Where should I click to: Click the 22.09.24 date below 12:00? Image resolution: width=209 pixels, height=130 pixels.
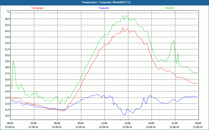point(104,127)
